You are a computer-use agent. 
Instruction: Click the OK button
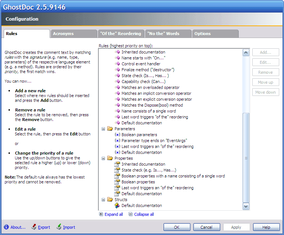[x=177, y=227]
